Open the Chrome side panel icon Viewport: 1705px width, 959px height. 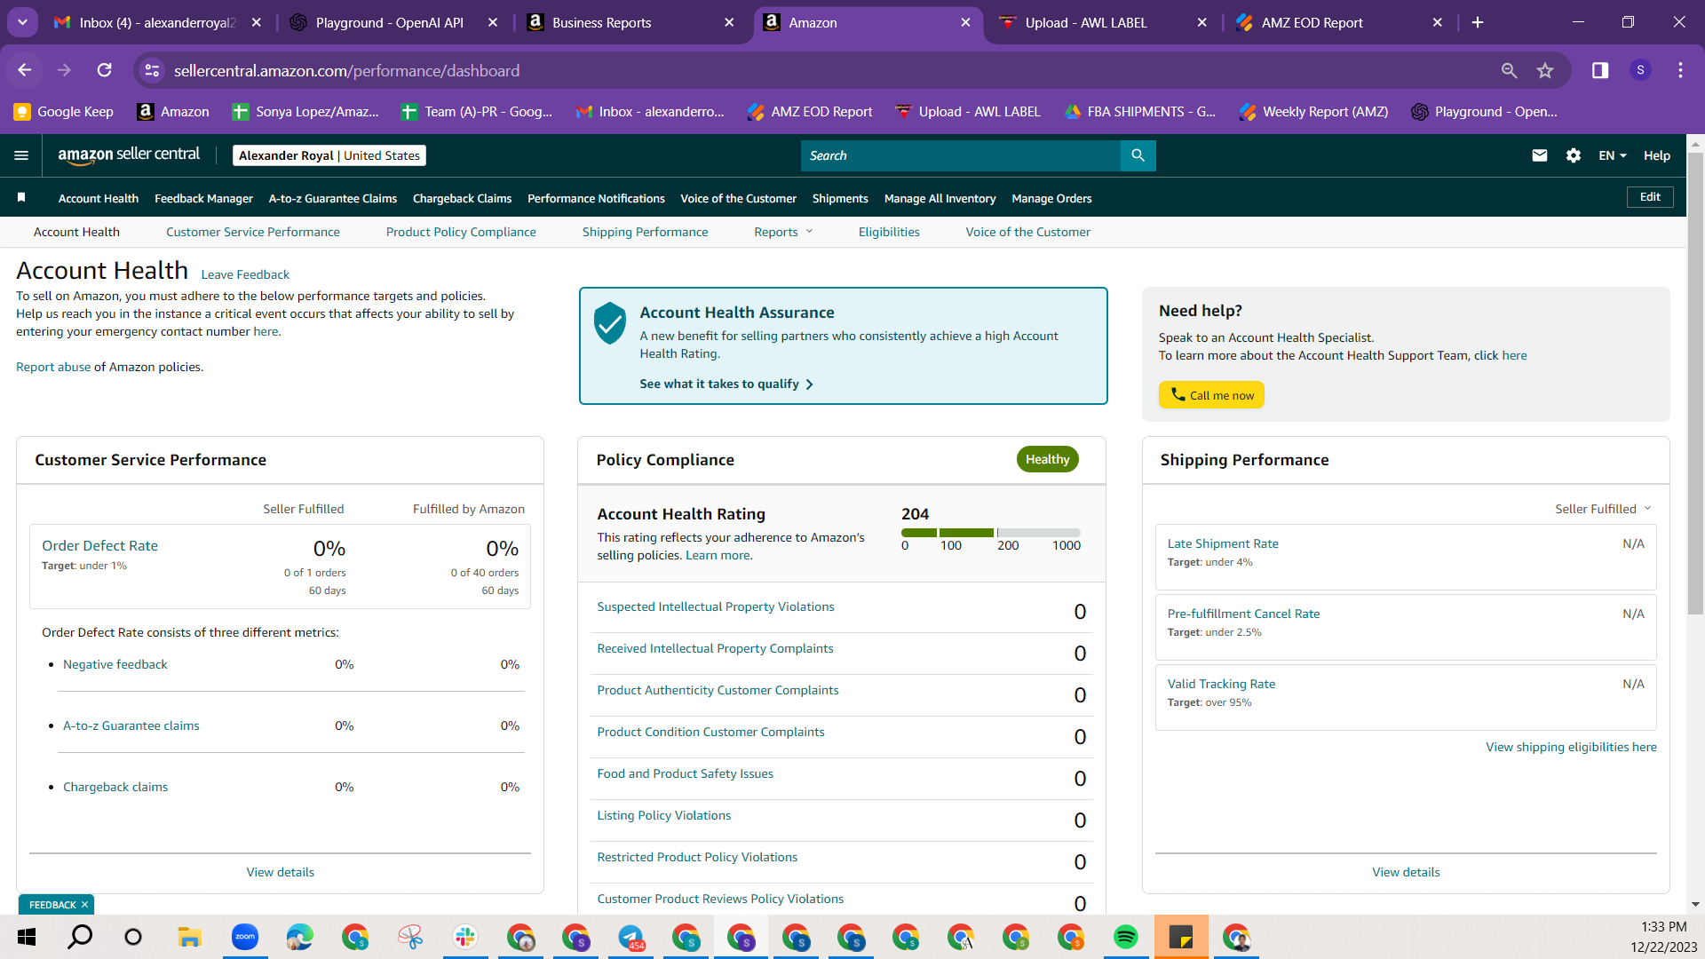pyautogui.click(x=1600, y=70)
